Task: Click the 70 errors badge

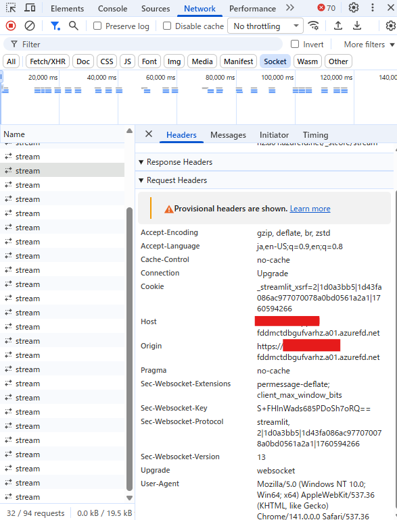Action: coord(326,7)
